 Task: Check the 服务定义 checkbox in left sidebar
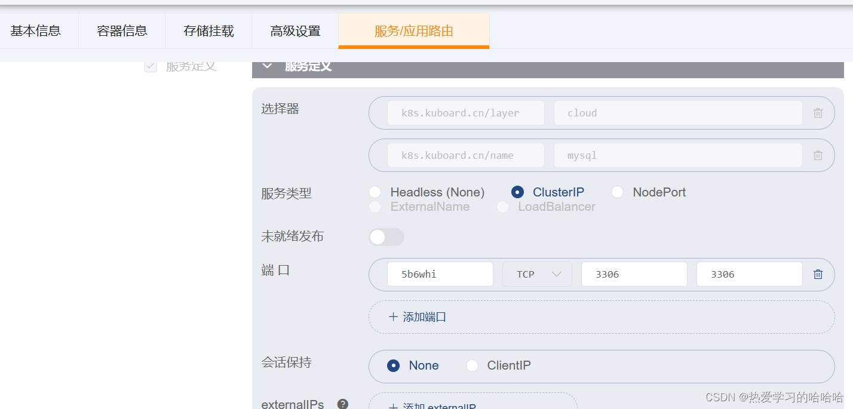151,66
